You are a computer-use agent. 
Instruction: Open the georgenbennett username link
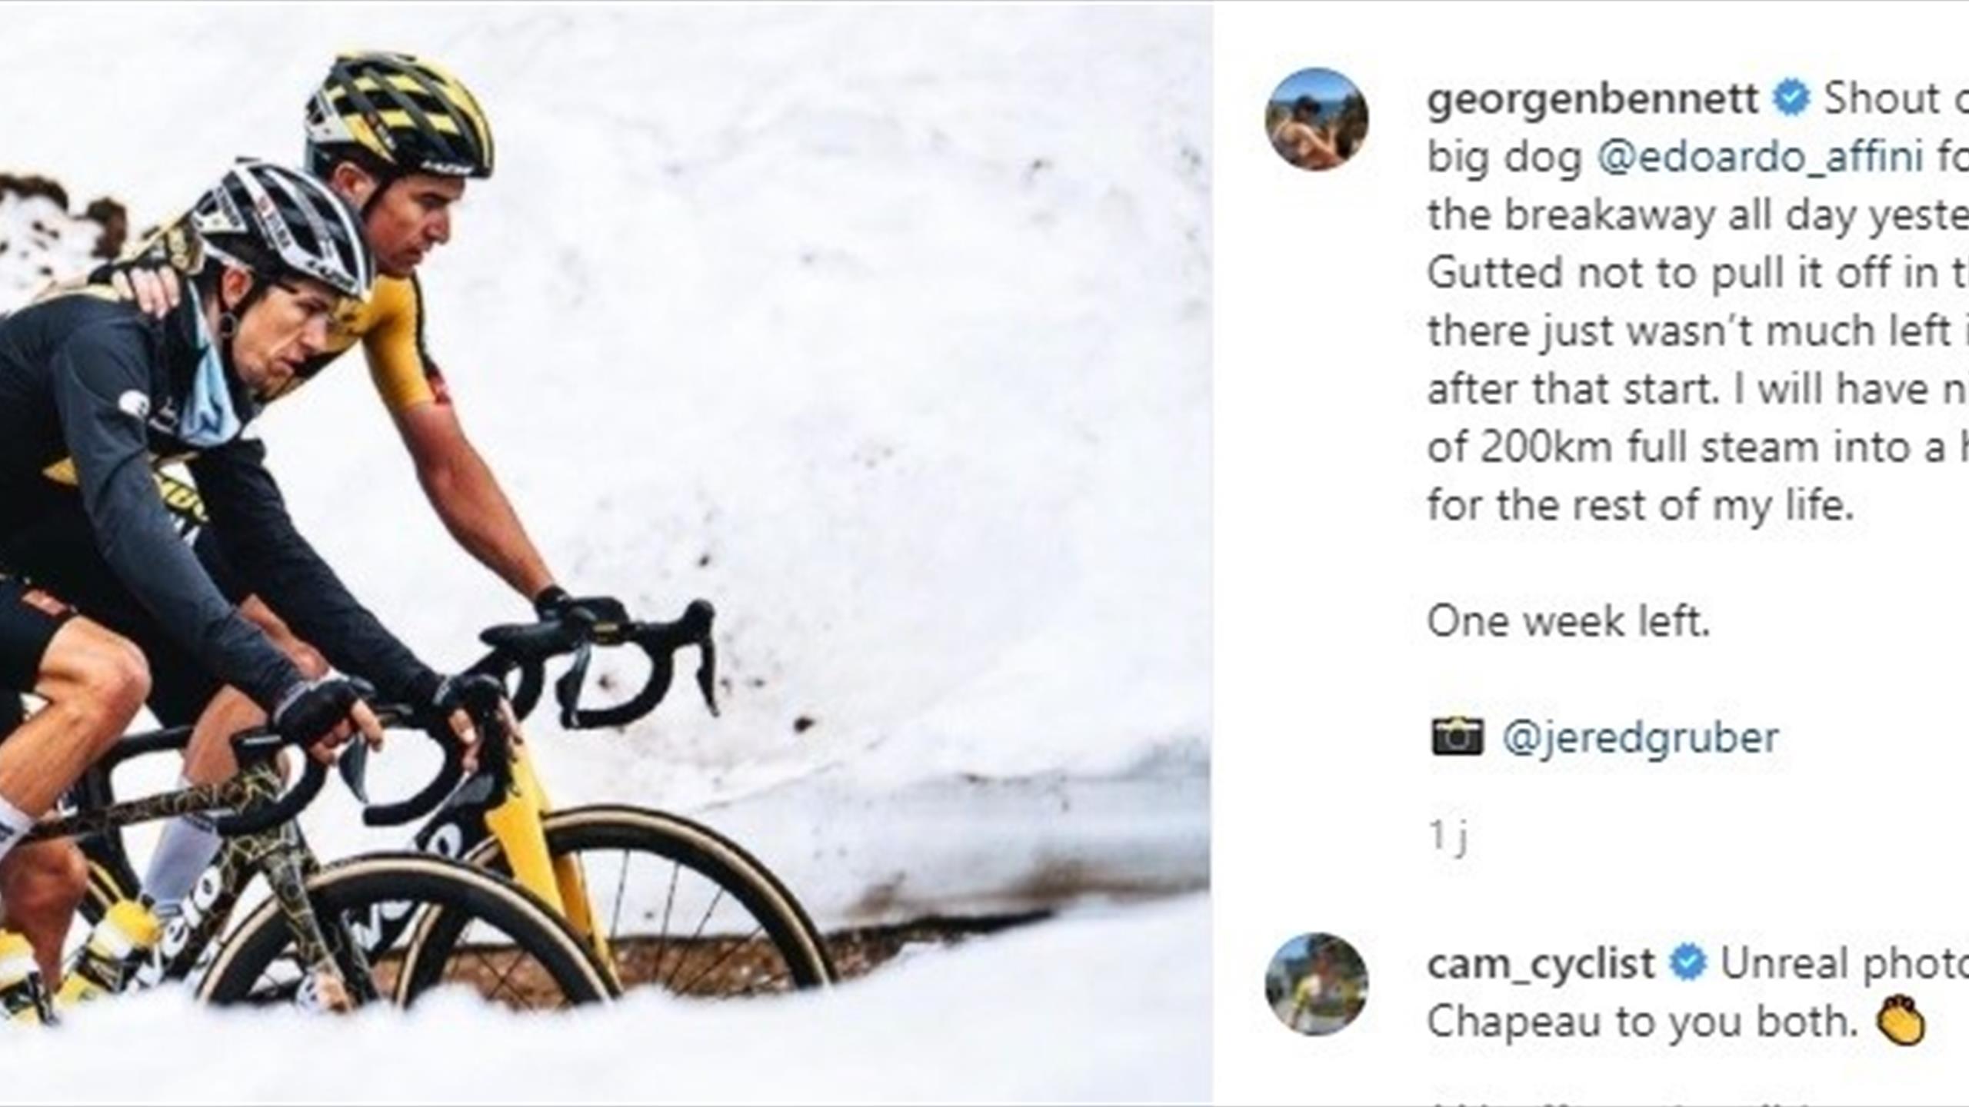(x=1592, y=99)
